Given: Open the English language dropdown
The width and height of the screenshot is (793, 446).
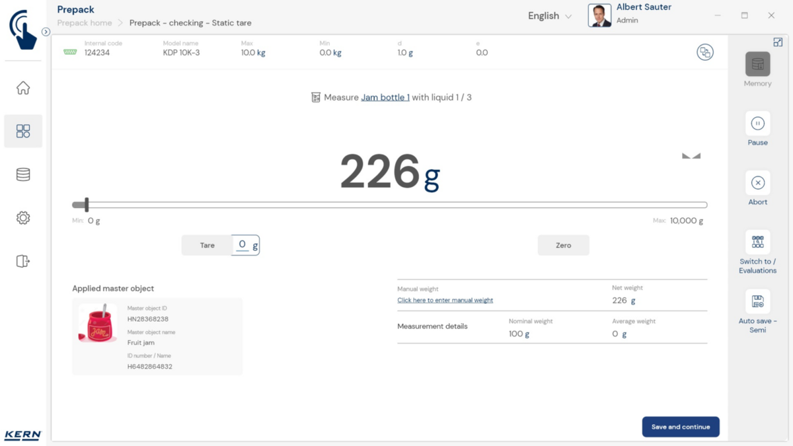Looking at the screenshot, I should [549, 16].
